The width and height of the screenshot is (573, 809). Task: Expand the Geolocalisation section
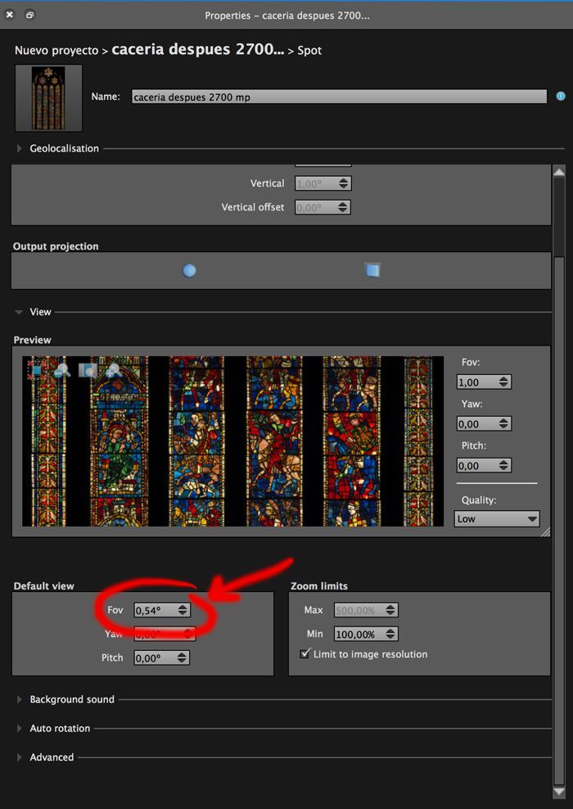coord(19,148)
